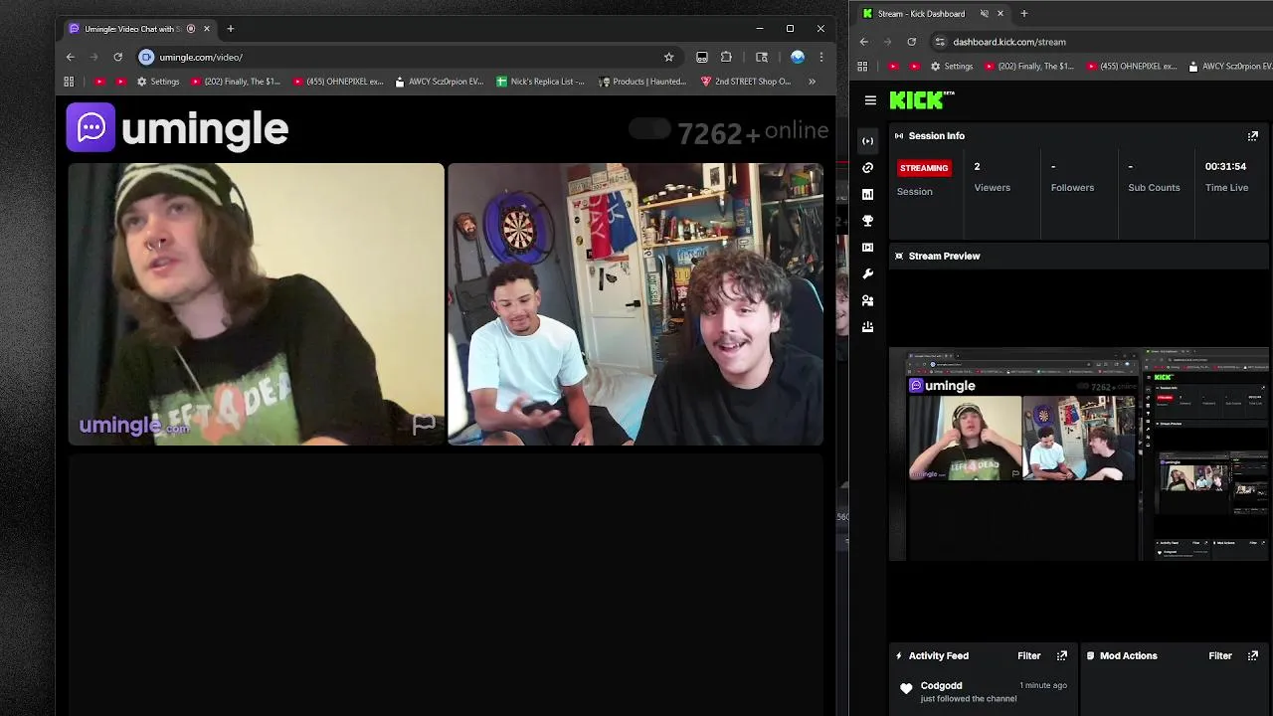Viewport: 1273px width, 716px height.
Task: Open the wrench settings icon in Kick sidebar
Action: [868, 273]
